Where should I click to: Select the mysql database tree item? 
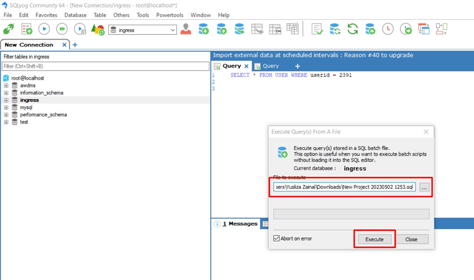pyautogui.click(x=26, y=107)
